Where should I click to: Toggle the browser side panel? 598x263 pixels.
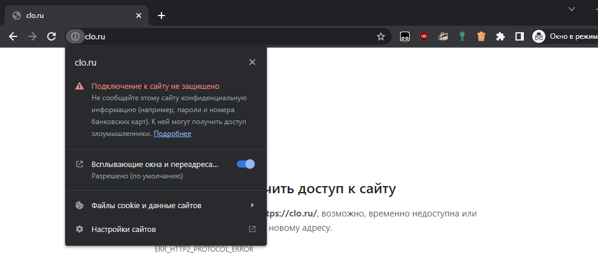[520, 36]
